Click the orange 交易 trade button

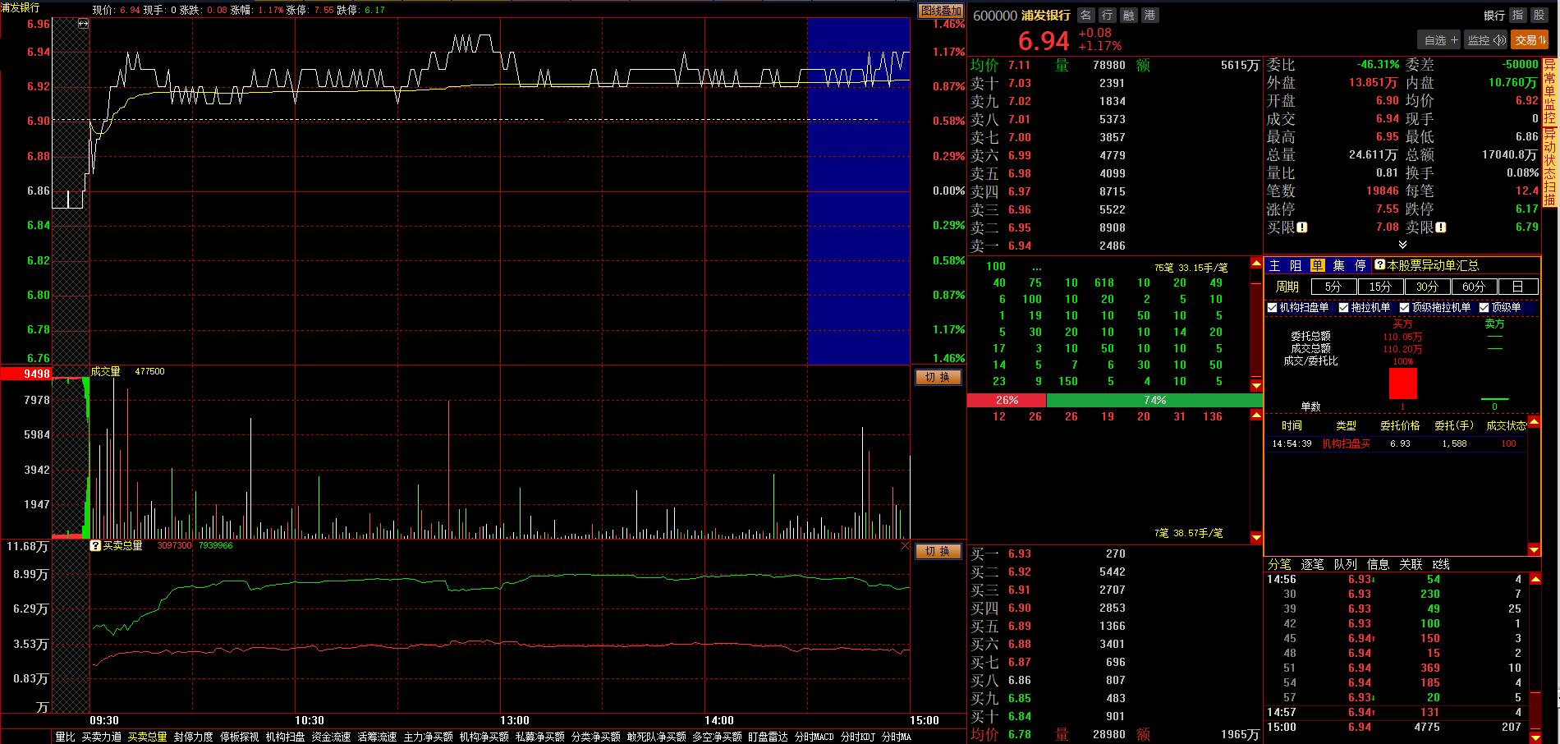point(1530,39)
